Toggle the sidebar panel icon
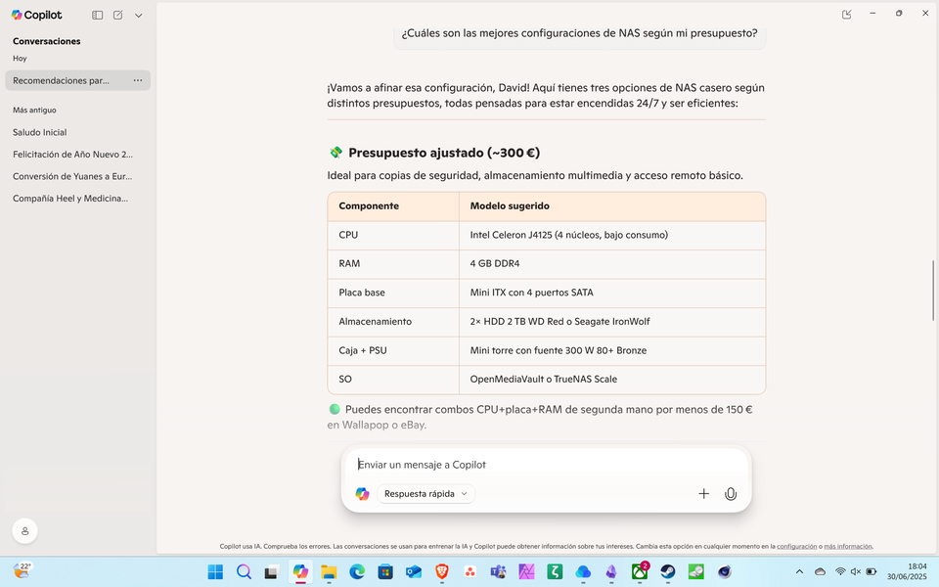Image resolution: width=939 pixels, height=587 pixels. coord(97,15)
